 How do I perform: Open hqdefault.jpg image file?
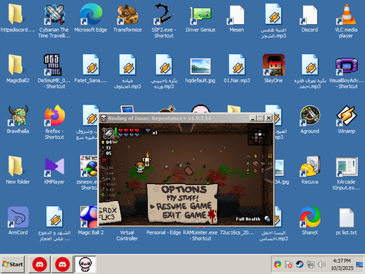click(x=201, y=66)
